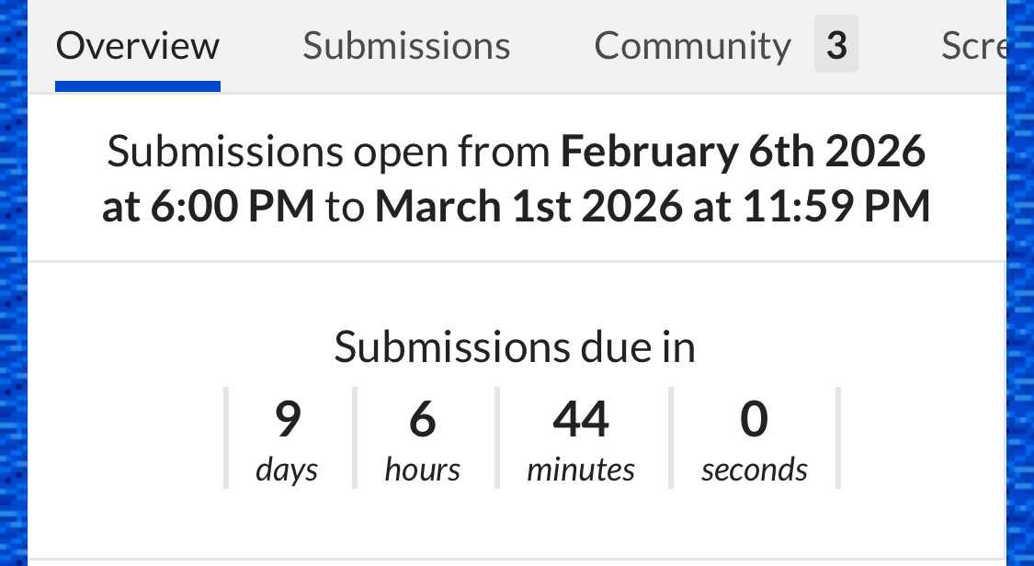Click the Community count badge showing 3
Screen dimensions: 1034x566
click(x=835, y=44)
